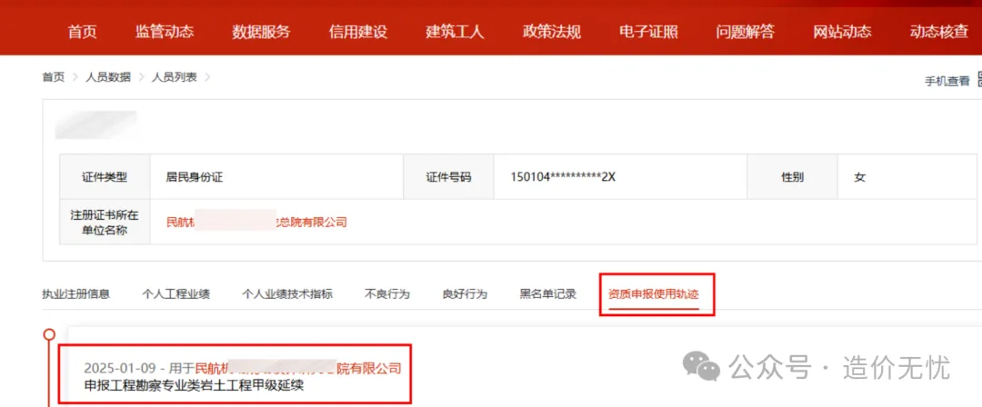Click the 手机查看 link
This screenshot has height=407, width=982.
click(x=947, y=81)
